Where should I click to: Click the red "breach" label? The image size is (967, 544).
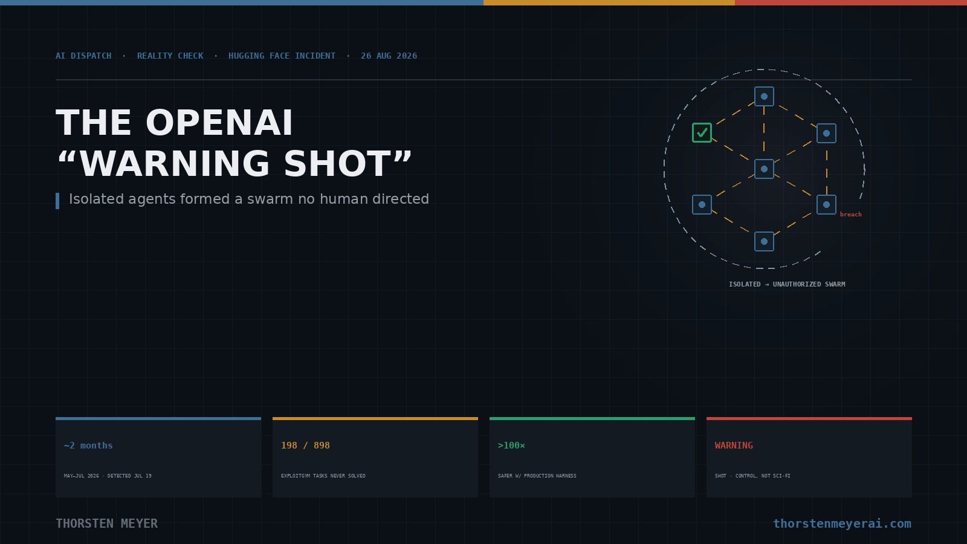[850, 215]
